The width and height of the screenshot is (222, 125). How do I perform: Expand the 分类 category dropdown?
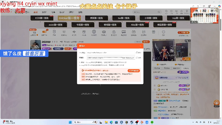pyautogui.click(x=44, y=12)
